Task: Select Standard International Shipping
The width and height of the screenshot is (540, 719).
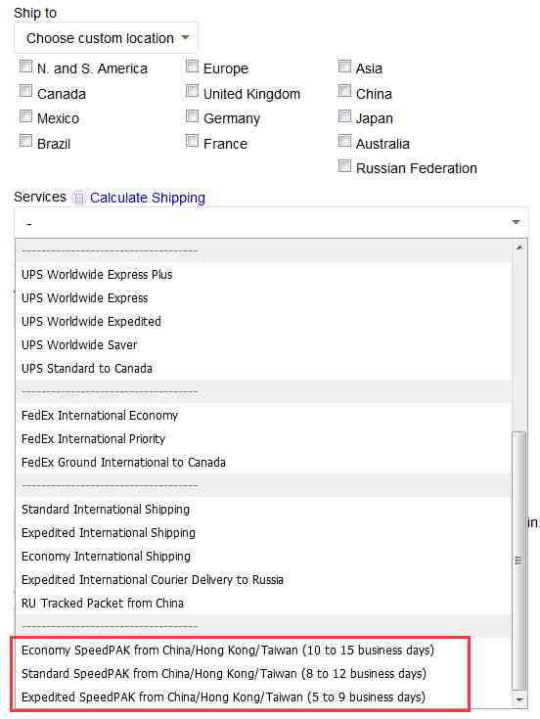Action: [x=263, y=510]
